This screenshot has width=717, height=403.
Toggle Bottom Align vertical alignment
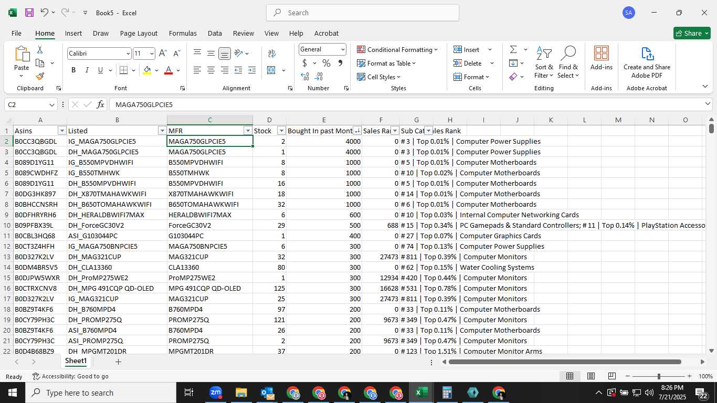(x=224, y=54)
